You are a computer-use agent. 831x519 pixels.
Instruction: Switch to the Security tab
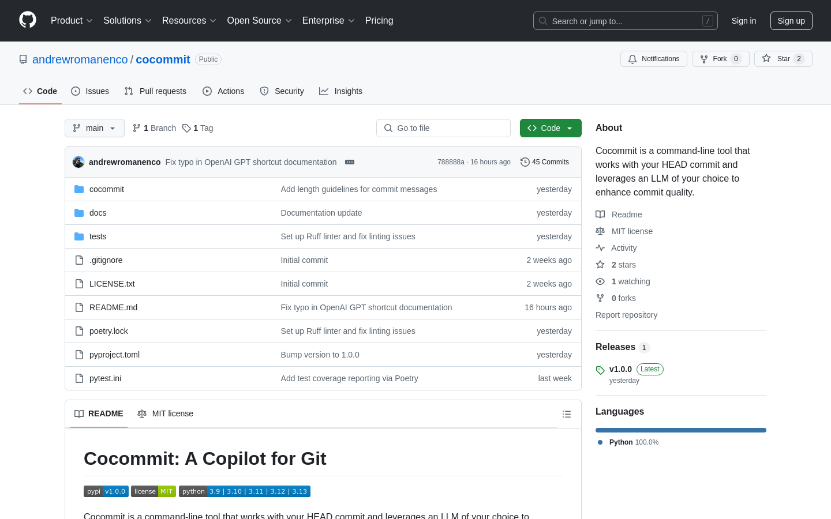pyautogui.click(x=282, y=91)
